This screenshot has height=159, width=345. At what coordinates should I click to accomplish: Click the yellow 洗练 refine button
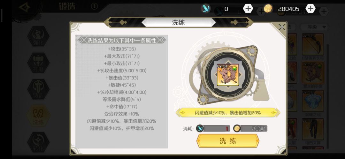[227, 141]
